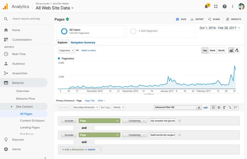The height and width of the screenshot is (159, 247).
Task: Click the Real-Time clock icon
Action: (6, 54)
